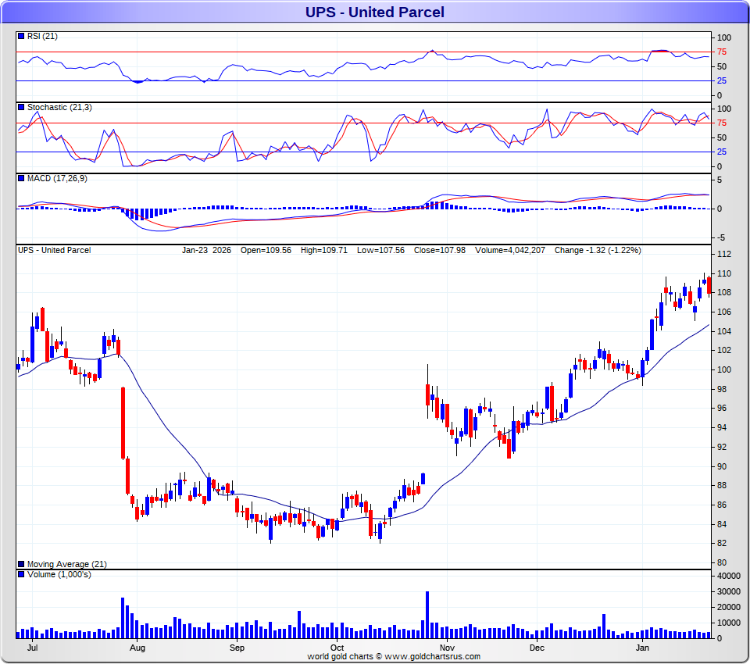Click the '80' price axis label
Viewport: 750px width, 664px height.
[722, 562]
